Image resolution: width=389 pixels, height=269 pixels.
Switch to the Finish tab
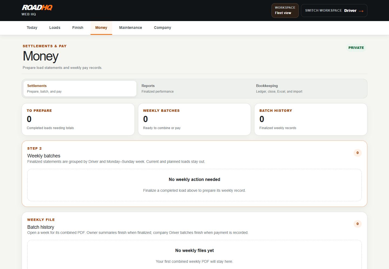(78, 28)
